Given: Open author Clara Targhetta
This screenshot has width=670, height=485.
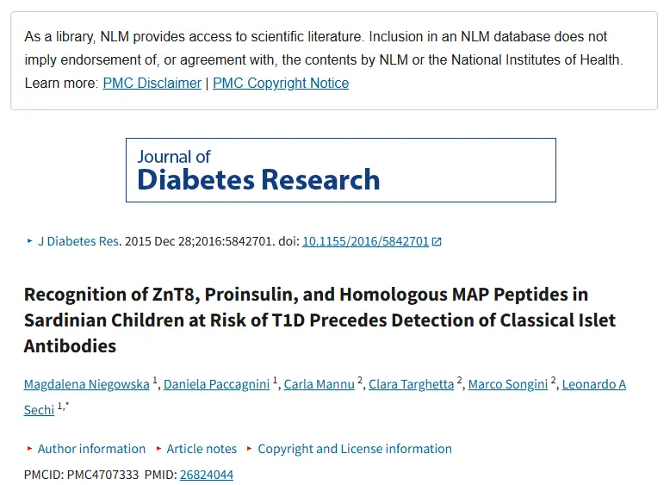Looking at the screenshot, I should (411, 384).
